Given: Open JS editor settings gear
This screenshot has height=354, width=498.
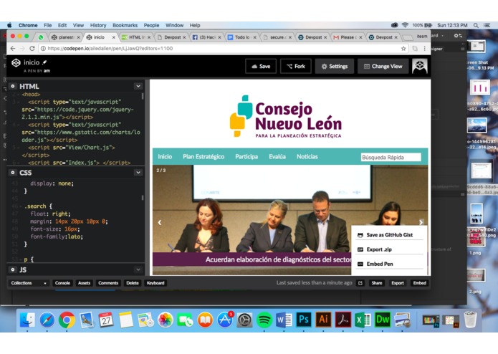Looking at the screenshot, I should (x=13, y=269).
